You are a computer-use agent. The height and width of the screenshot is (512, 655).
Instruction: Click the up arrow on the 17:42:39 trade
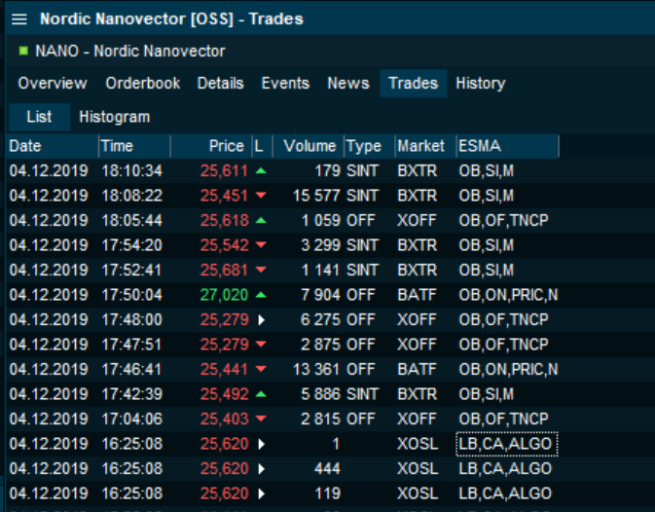pos(261,394)
